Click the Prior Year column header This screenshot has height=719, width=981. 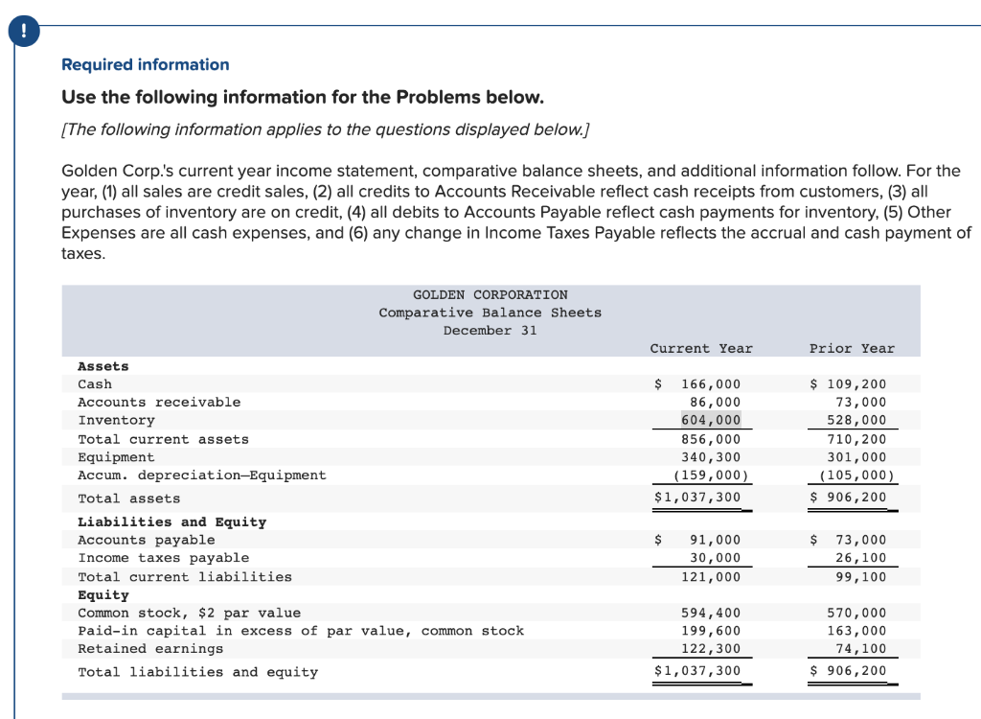click(x=852, y=348)
